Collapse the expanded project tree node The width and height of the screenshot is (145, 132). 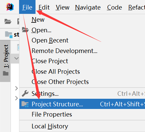(16, 58)
